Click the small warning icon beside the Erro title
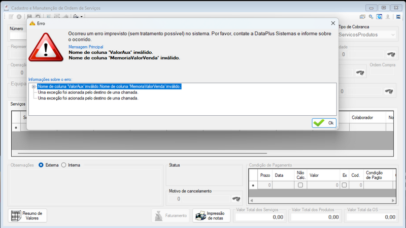The height and width of the screenshot is (228, 406). 32,23
